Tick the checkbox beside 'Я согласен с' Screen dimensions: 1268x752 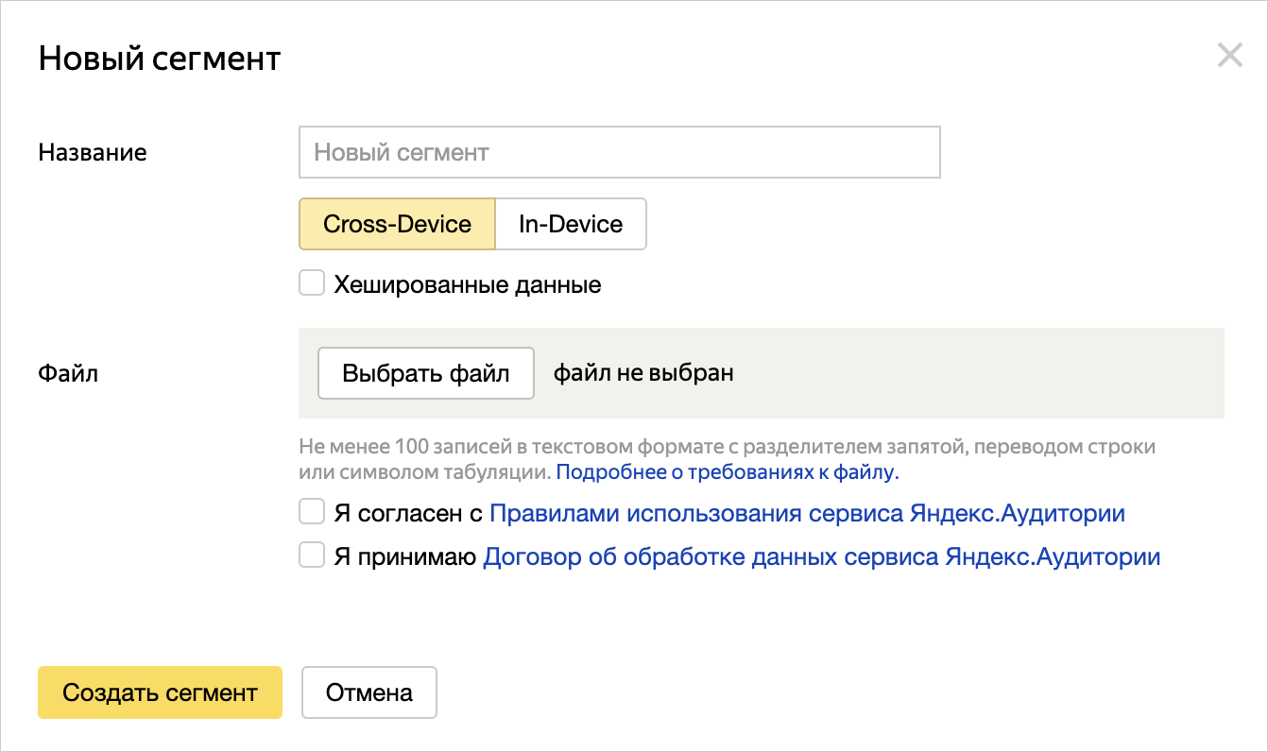312,513
